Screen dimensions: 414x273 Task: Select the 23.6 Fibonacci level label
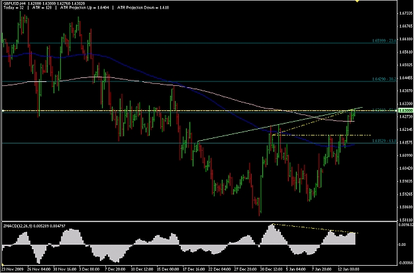coord(384,40)
